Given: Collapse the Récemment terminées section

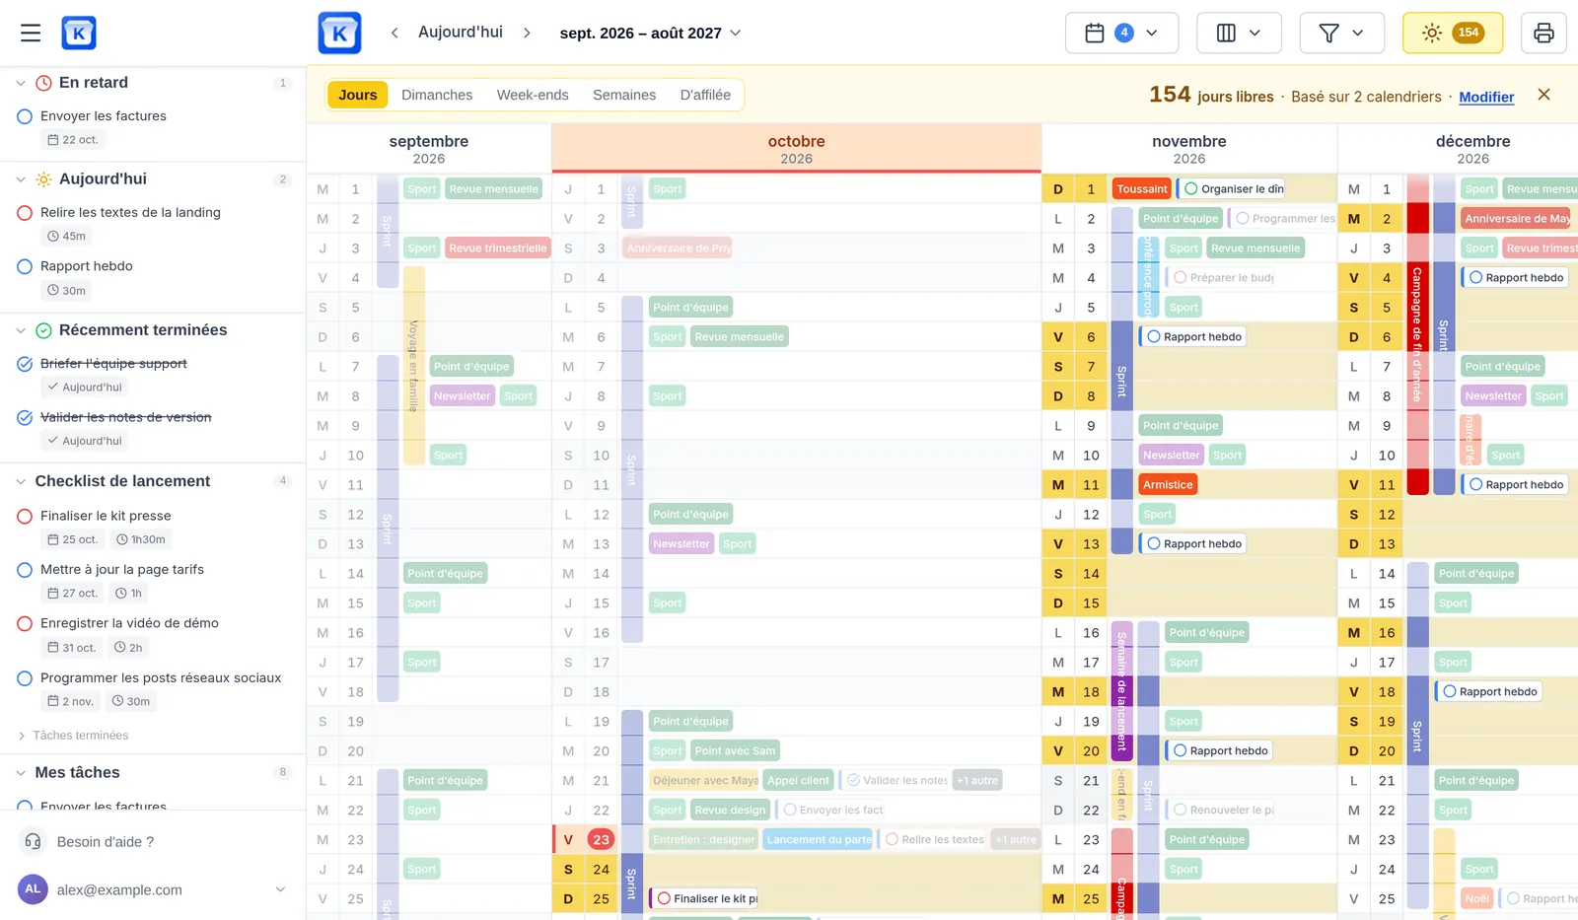Looking at the screenshot, I should [21, 330].
